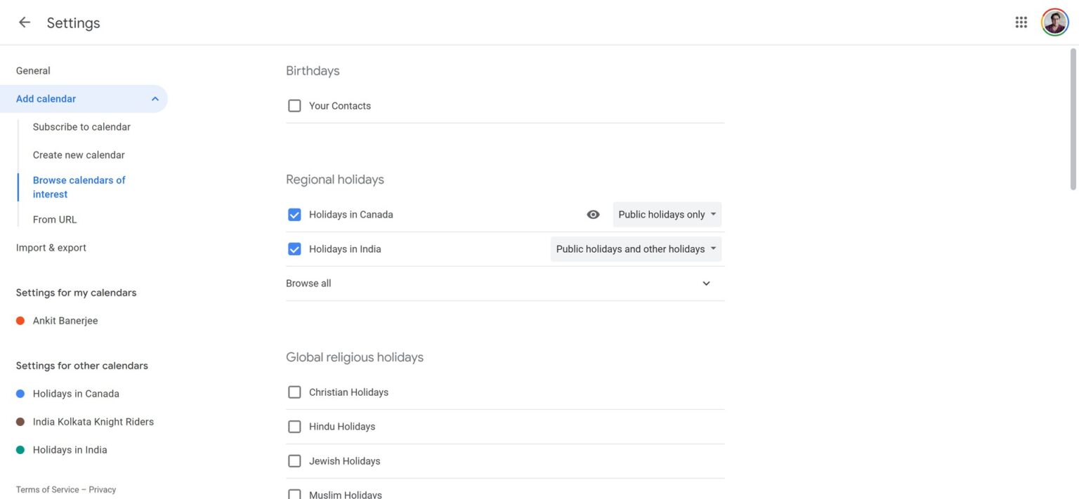Click the page's vertical scrollbar
This screenshot has height=499, width=1079.
click(1073, 119)
